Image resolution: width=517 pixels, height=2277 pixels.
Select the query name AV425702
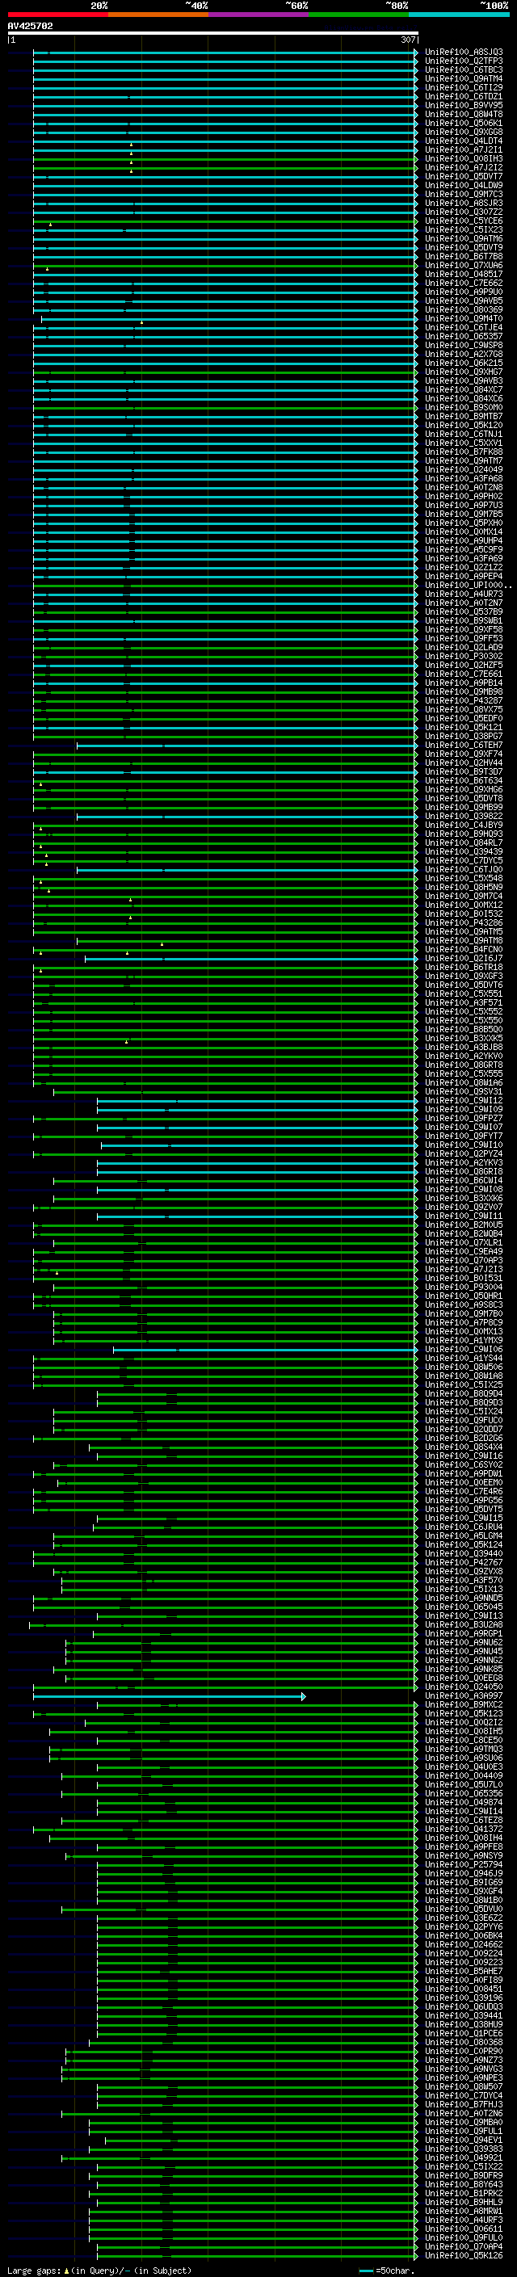[x=30, y=26]
